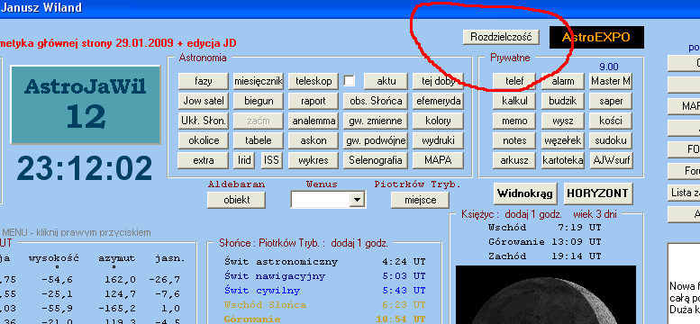Click the Rozdzielczość button
Image resolution: width=700 pixels, height=324 pixels.
(501, 37)
